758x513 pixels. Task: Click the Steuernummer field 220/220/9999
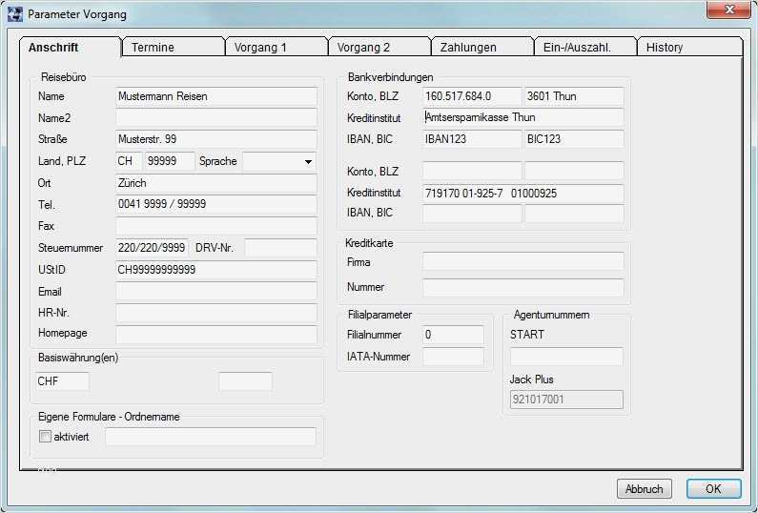(153, 248)
